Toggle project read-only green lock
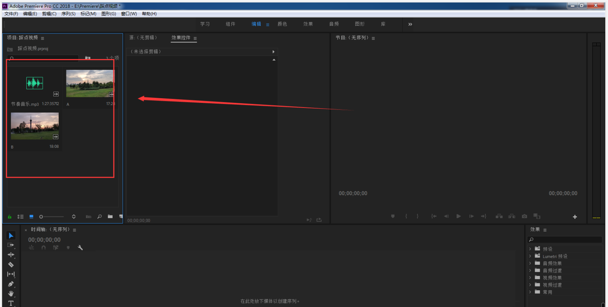Image resolution: width=608 pixels, height=307 pixels. [x=10, y=217]
